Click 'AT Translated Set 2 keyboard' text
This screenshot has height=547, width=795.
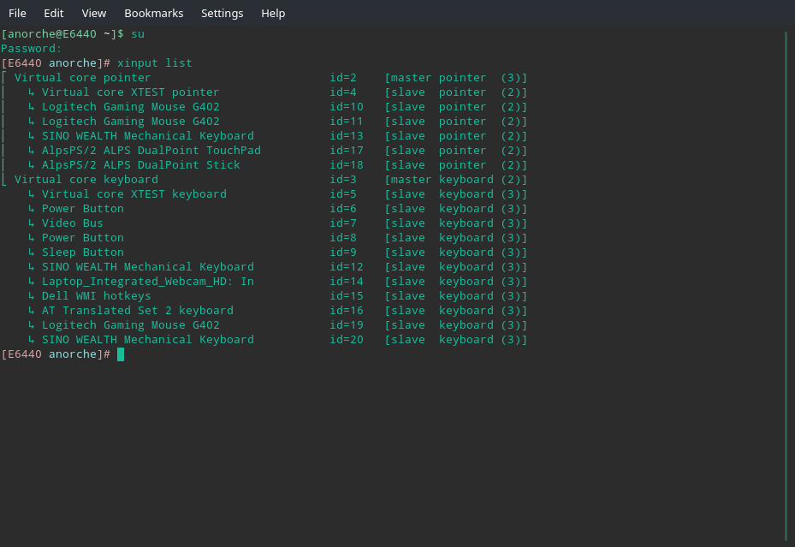point(138,310)
